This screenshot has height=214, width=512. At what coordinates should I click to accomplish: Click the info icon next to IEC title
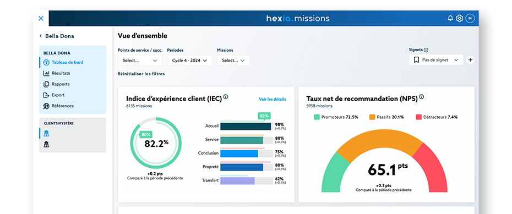point(226,97)
